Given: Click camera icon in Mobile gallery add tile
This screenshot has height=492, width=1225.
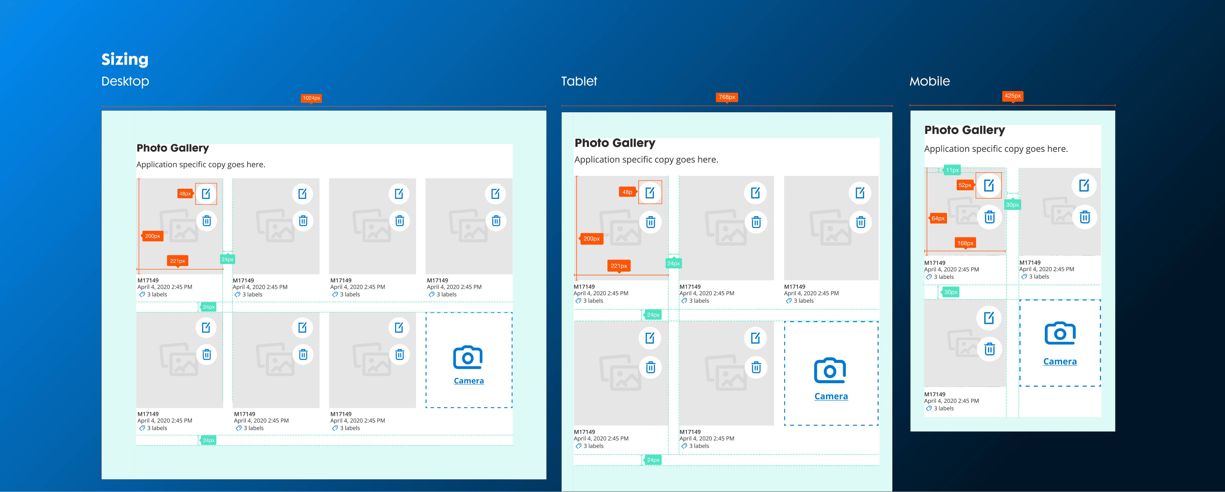Looking at the screenshot, I should [1060, 333].
